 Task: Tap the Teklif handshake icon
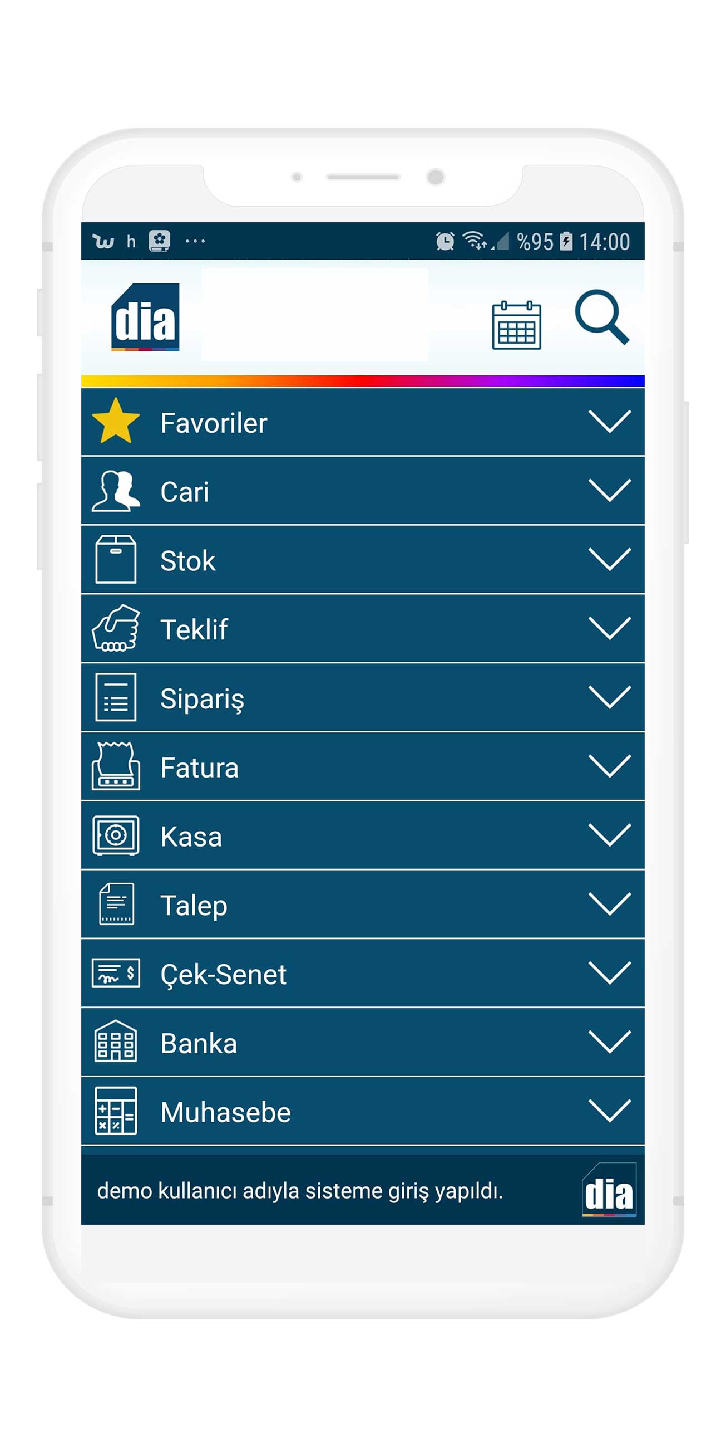pyautogui.click(x=116, y=629)
